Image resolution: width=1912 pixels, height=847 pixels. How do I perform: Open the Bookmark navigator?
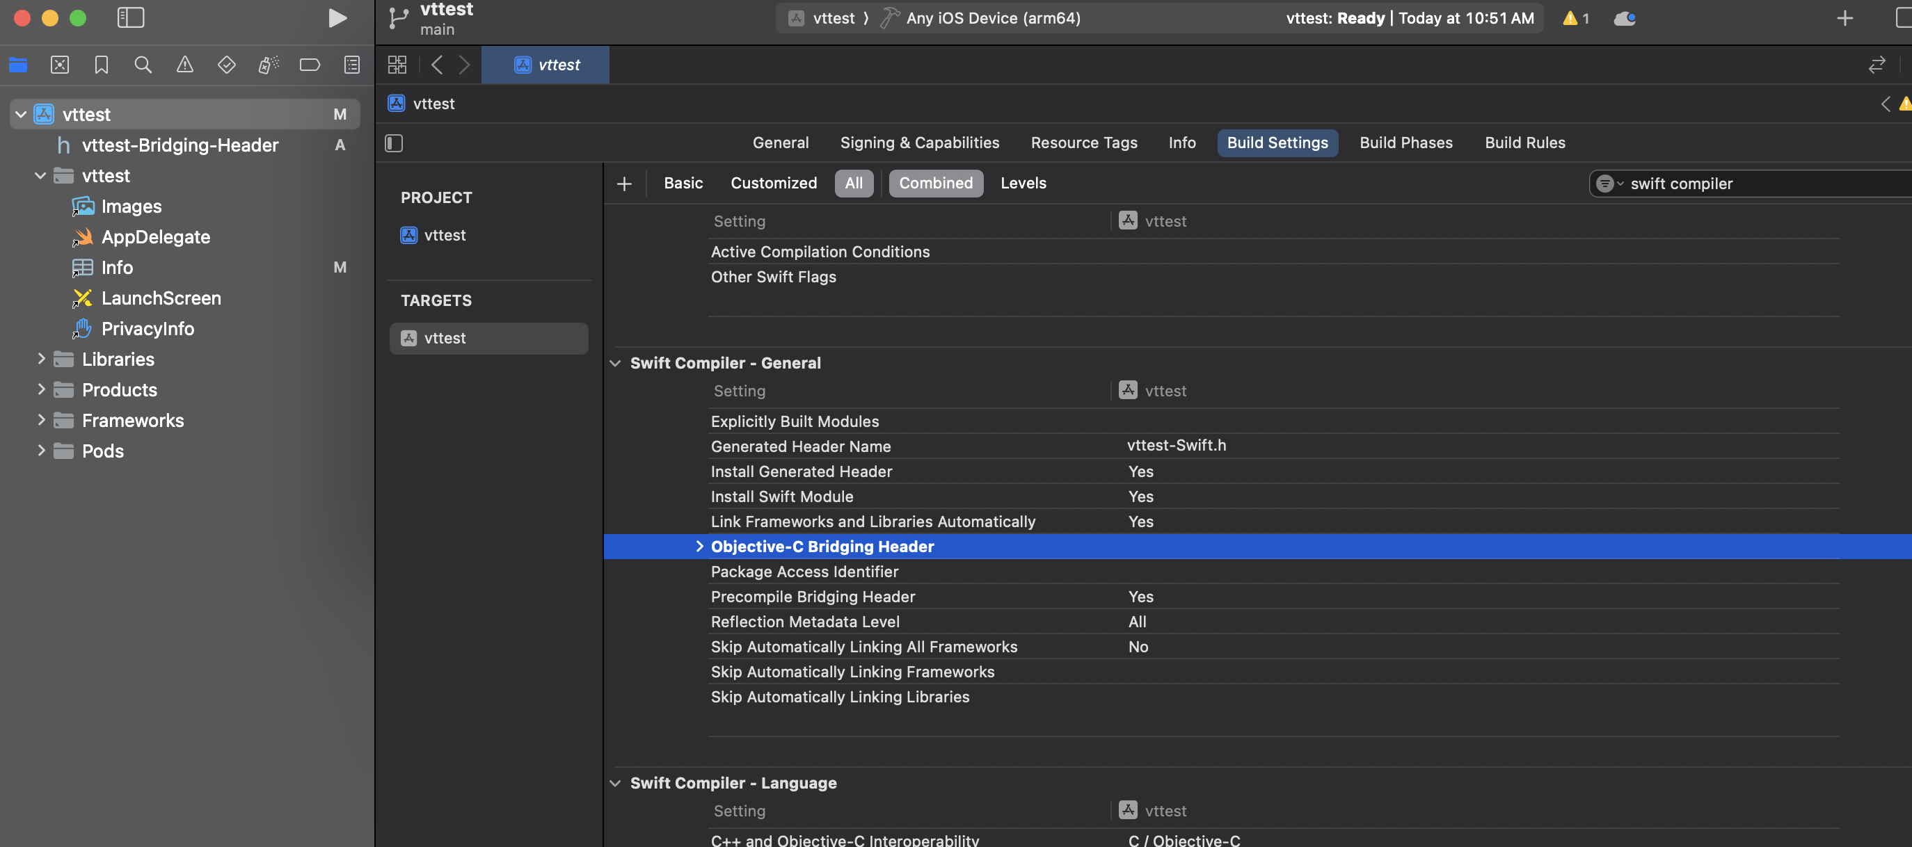[x=102, y=65]
